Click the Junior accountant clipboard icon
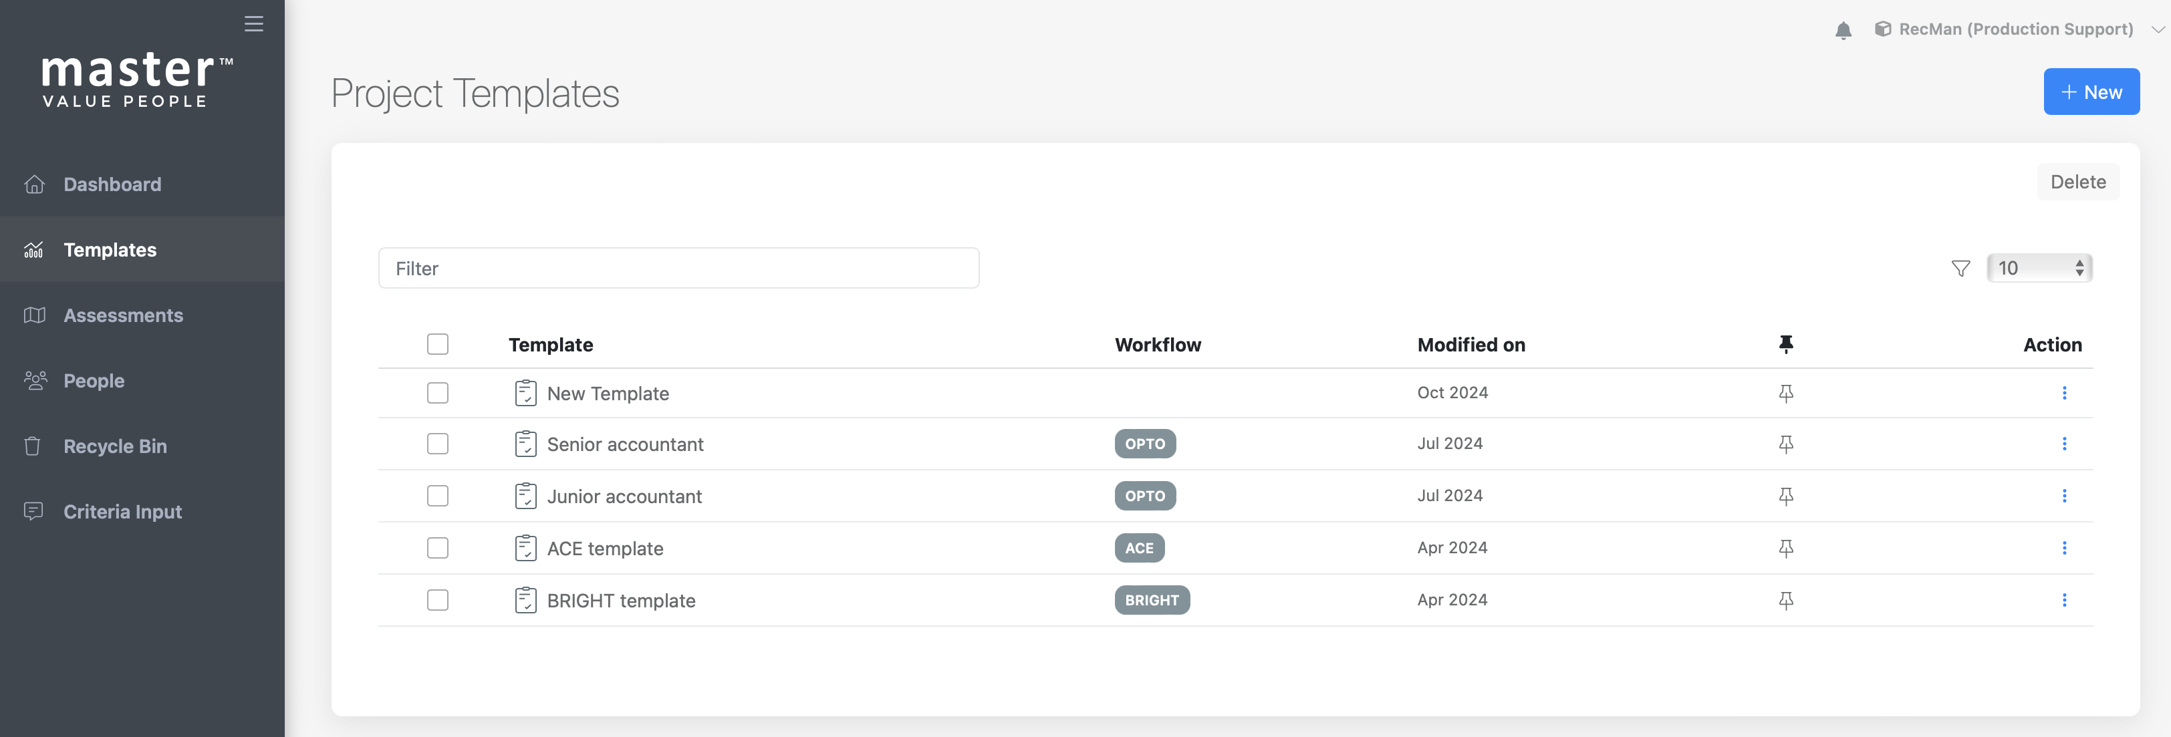 [525, 496]
